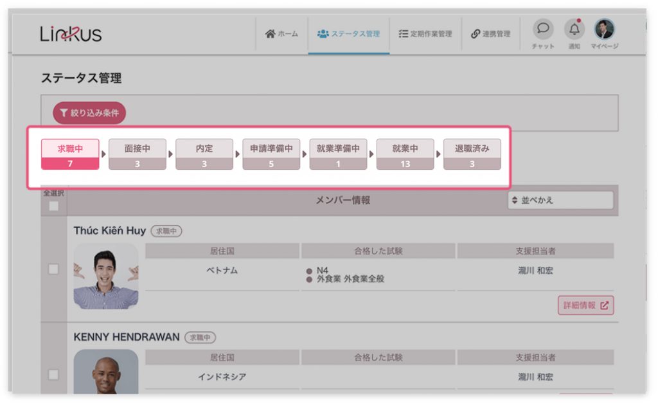Screen dimensions: 658x405
Task: Expand the 絞り込み条件 filter panel
Action: [x=89, y=113]
